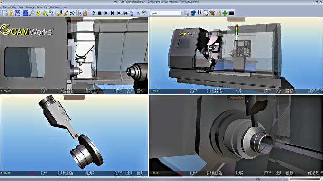The width and height of the screenshot is (323, 181).
Task: Click the yellow section planes icon
Action: [x=38, y=13]
